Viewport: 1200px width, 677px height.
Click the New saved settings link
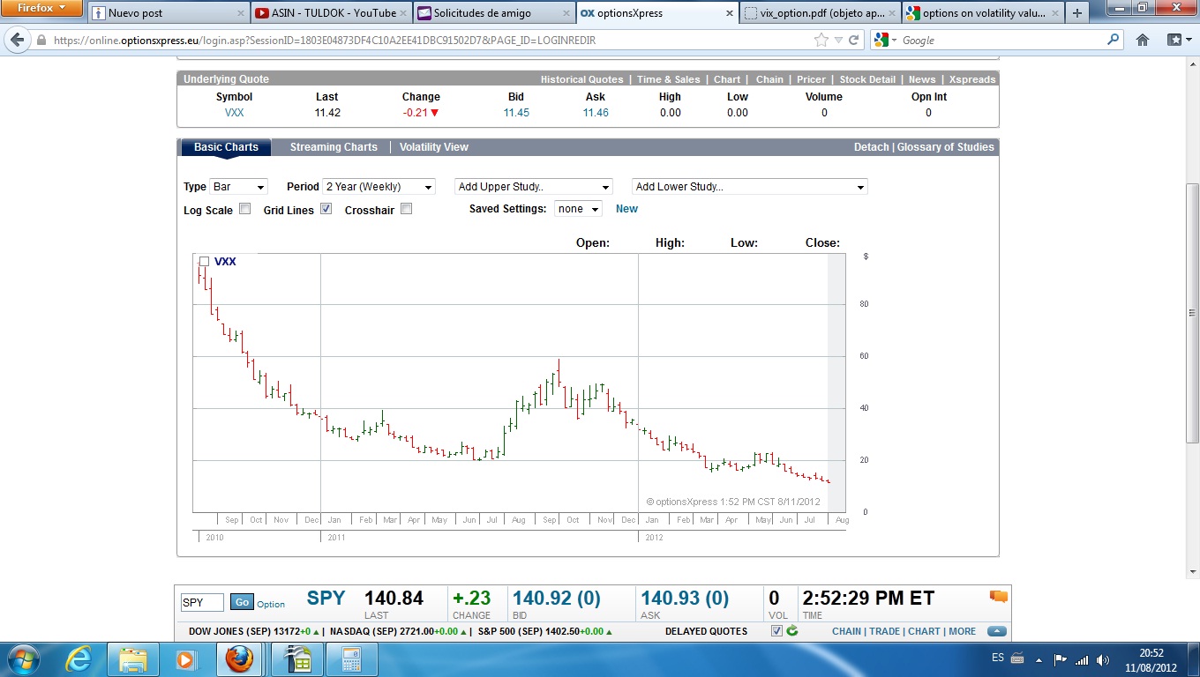pyautogui.click(x=626, y=209)
